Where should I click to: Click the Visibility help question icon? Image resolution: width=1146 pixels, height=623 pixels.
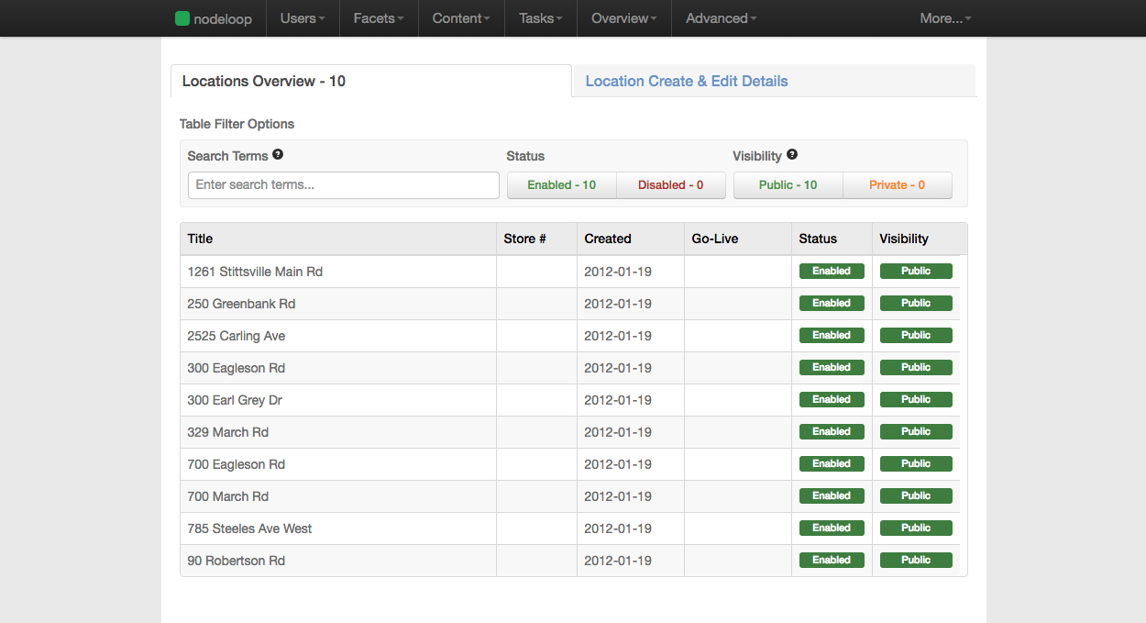[792, 155]
